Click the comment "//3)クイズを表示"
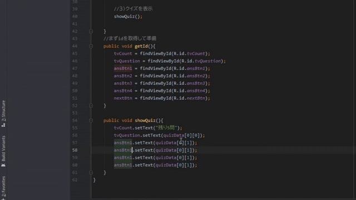 click(133, 9)
